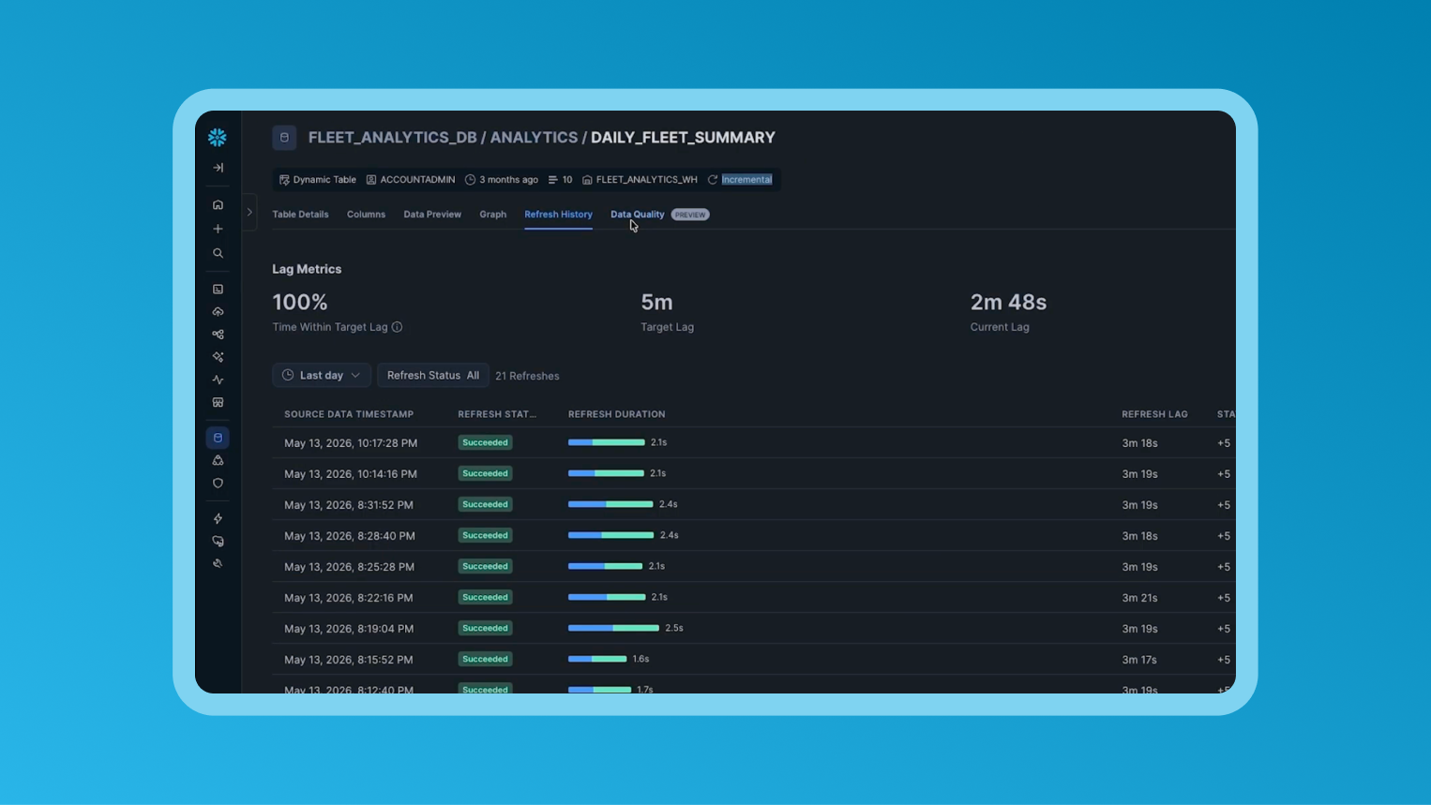1431x805 pixels.
Task: Select the highlighted database Catalog icon
Action: pyautogui.click(x=218, y=438)
